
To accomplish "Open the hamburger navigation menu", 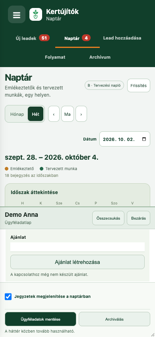I will pos(17,14).
